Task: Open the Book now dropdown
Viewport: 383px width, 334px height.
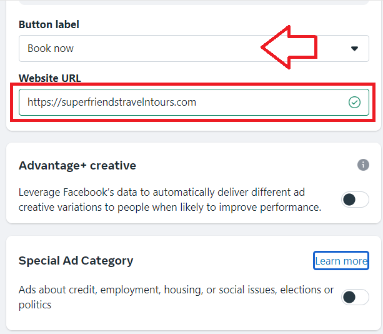Action: pos(194,48)
